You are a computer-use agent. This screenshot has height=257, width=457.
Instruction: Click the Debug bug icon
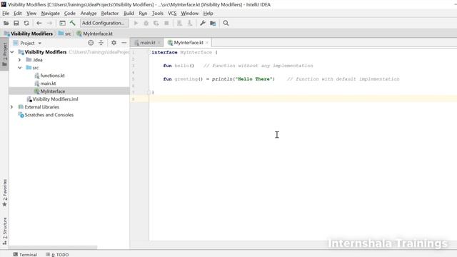coord(146,23)
